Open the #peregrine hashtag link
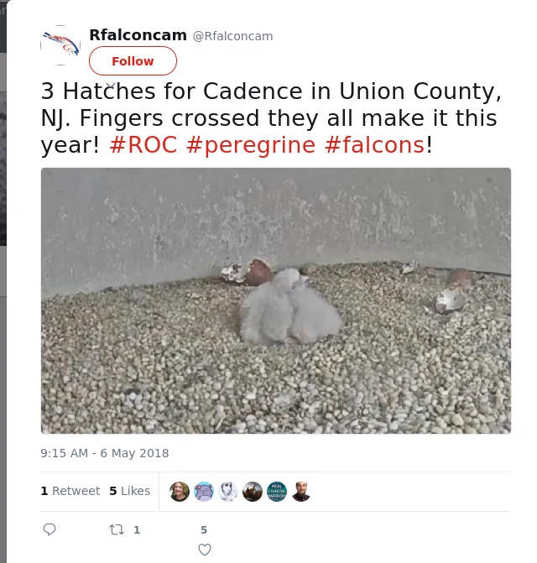Screen dimensions: 537x563 click(x=251, y=144)
